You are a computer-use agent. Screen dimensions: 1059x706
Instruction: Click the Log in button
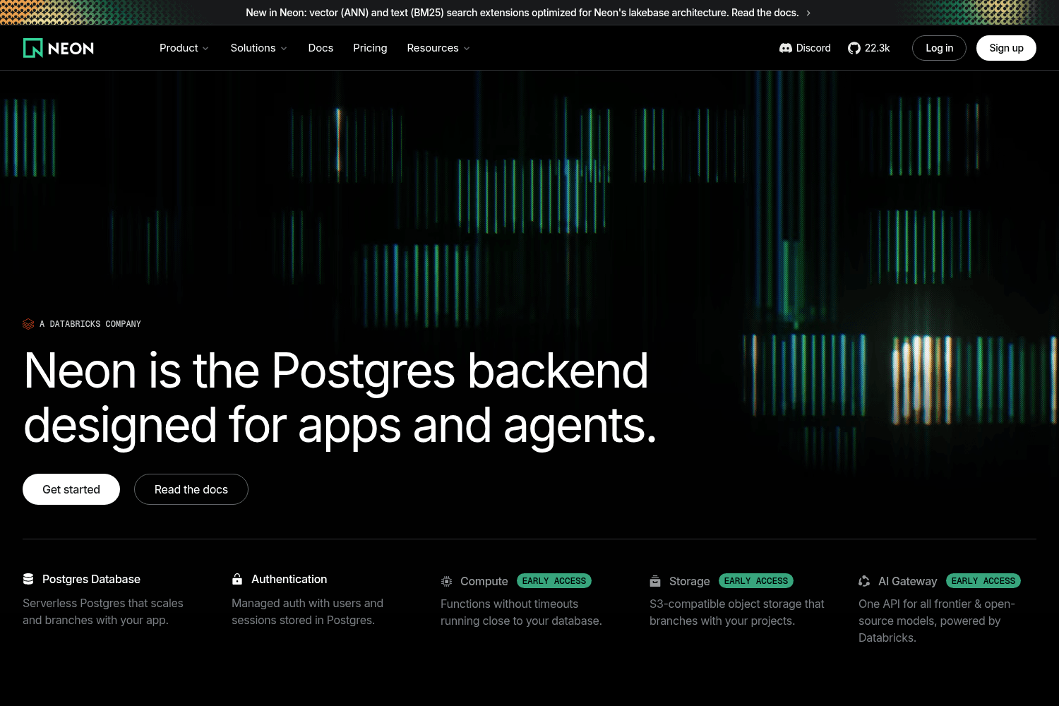[939, 48]
